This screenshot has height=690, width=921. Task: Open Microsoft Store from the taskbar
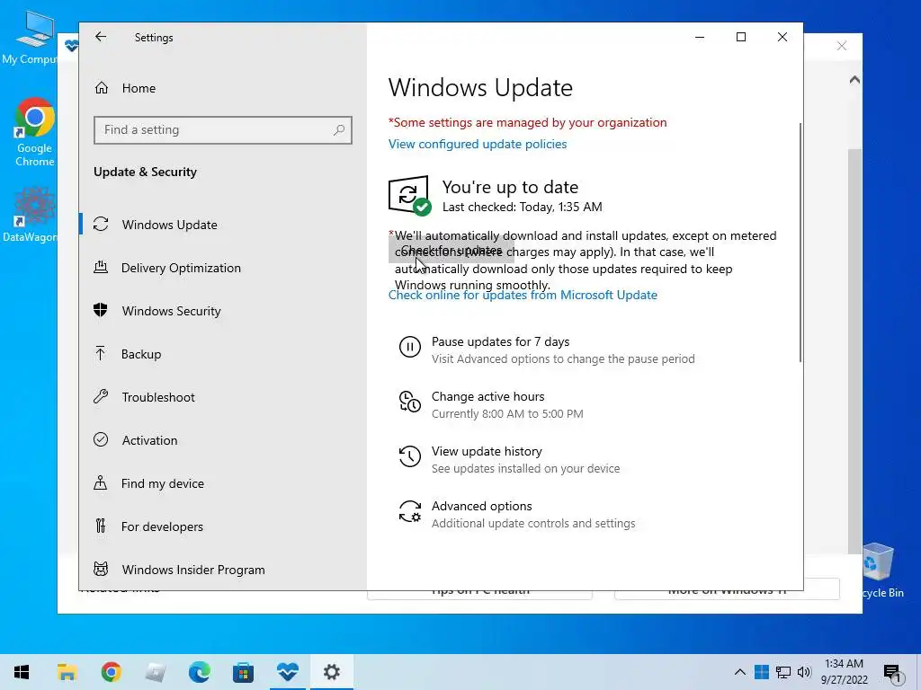tap(243, 672)
